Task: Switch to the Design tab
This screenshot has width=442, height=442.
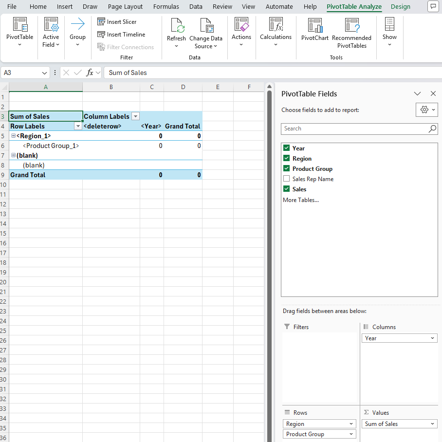Action: [x=400, y=7]
